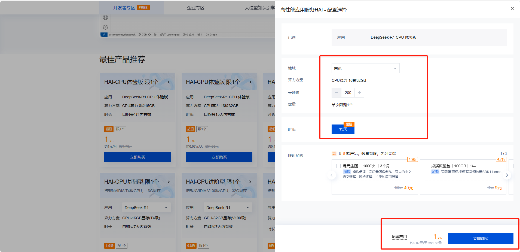This screenshot has width=520, height=252.
Task: Click the 49元 price on 混元生图 card
Action: (409, 188)
